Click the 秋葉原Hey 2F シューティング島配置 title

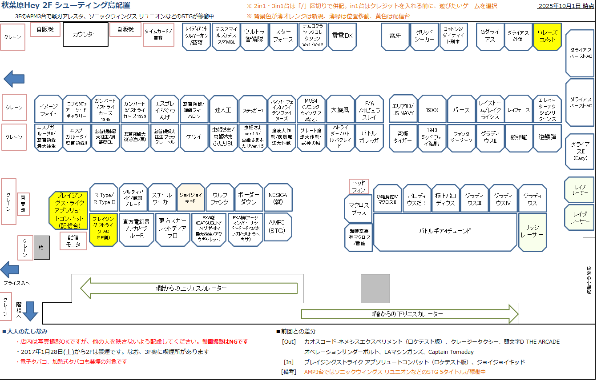tap(66, 5)
